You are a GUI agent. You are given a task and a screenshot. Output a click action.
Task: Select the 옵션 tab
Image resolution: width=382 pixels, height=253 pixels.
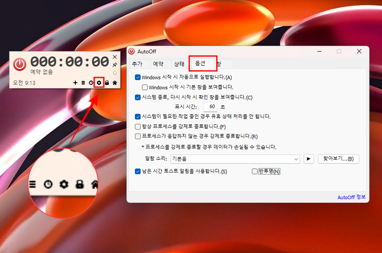[x=200, y=63]
